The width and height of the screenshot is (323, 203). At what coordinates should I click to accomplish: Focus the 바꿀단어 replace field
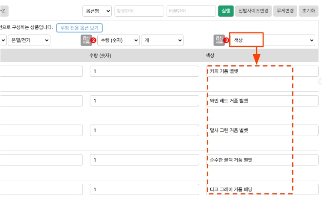click(x=191, y=11)
